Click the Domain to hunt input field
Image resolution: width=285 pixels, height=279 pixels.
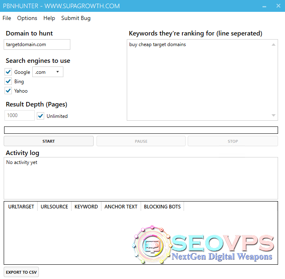click(37, 44)
